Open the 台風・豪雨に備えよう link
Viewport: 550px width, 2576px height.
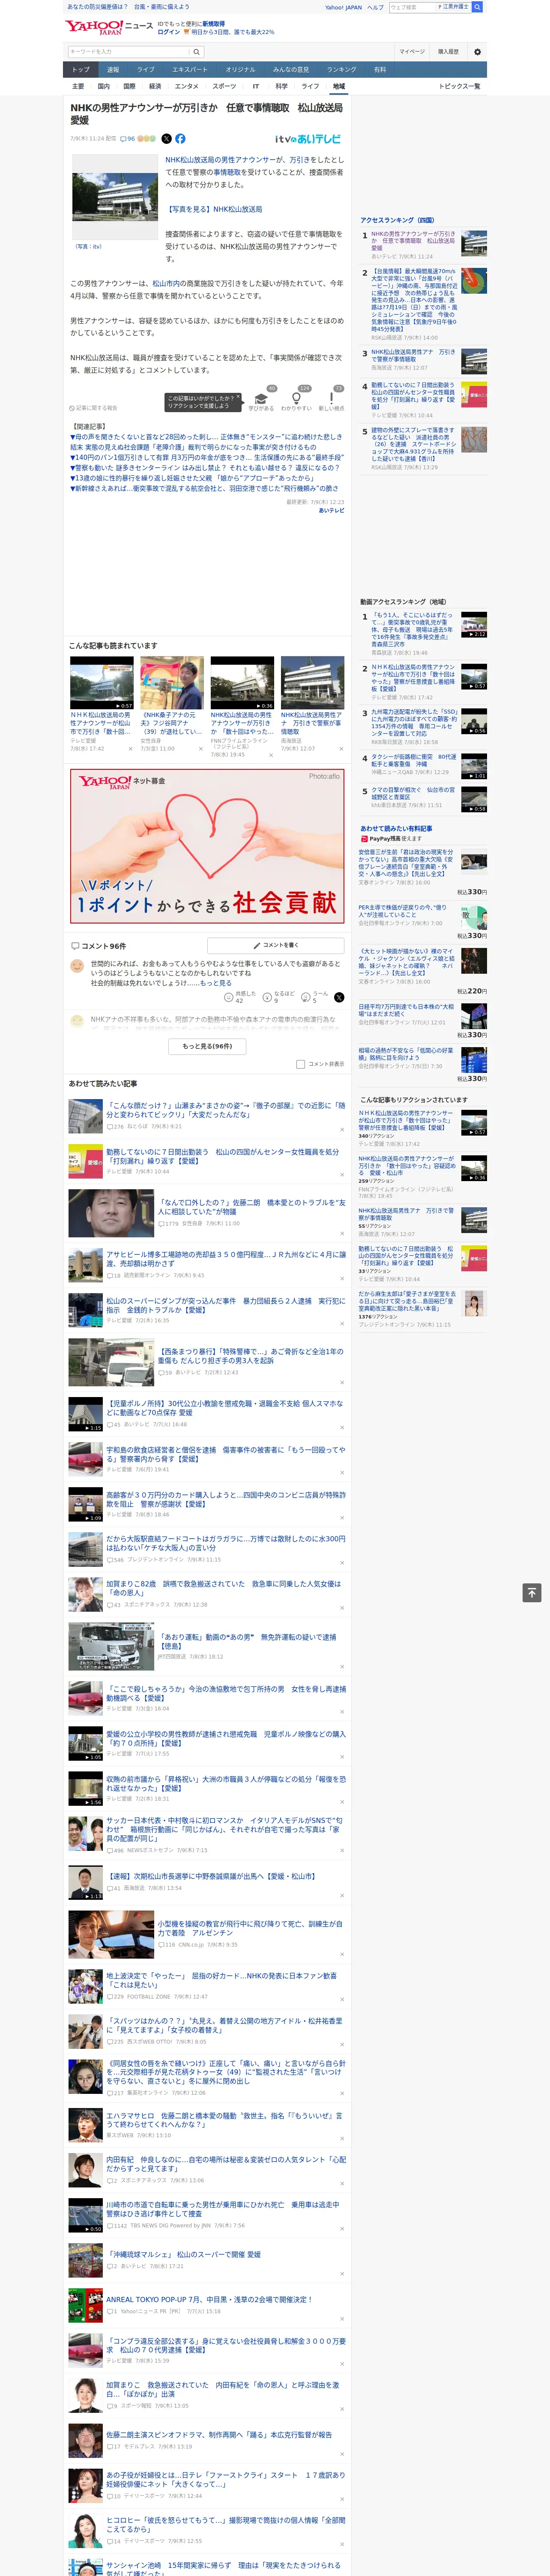tap(162, 7)
